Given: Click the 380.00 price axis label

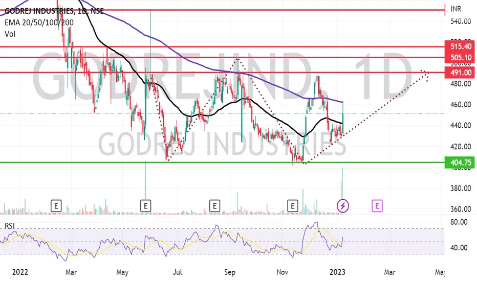Looking at the screenshot, I should (x=461, y=189).
